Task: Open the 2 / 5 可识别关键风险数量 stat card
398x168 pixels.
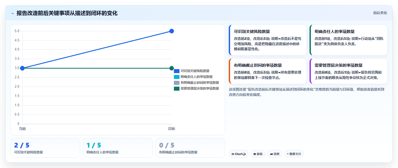Action: [x=45, y=148]
